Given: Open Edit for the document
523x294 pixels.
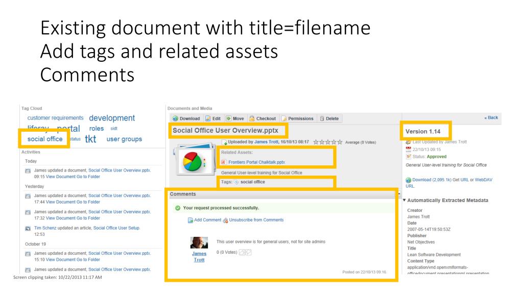Looking at the screenshot, I should pyautogui.click(x=213, y=118).
